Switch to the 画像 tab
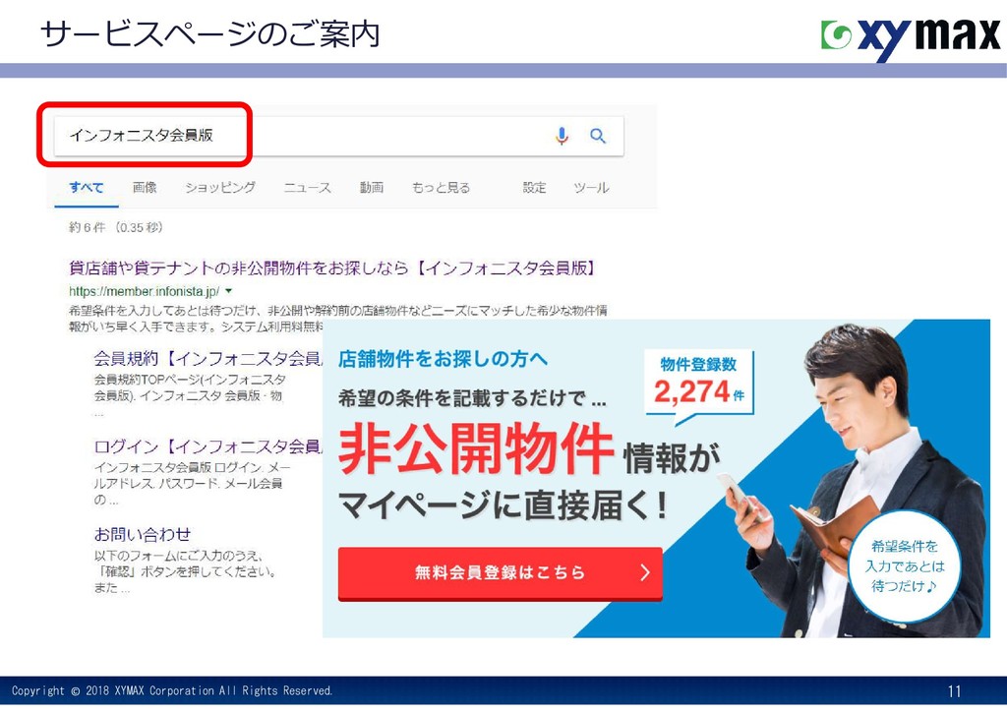The height and width of the screenshot is (712, 1007). click(x=145, y=188)
